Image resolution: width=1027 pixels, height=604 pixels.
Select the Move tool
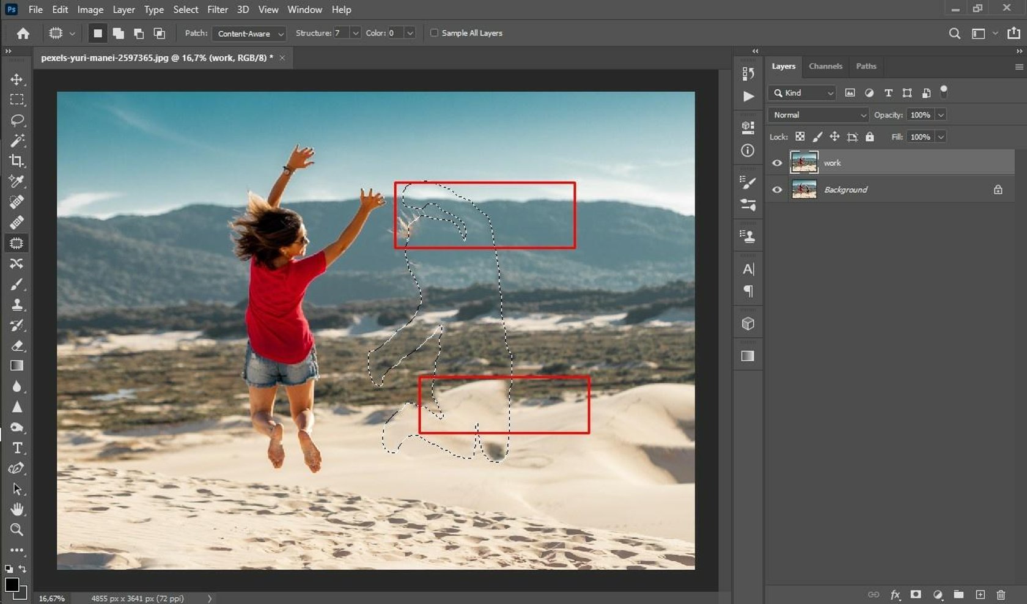point(17,79)
